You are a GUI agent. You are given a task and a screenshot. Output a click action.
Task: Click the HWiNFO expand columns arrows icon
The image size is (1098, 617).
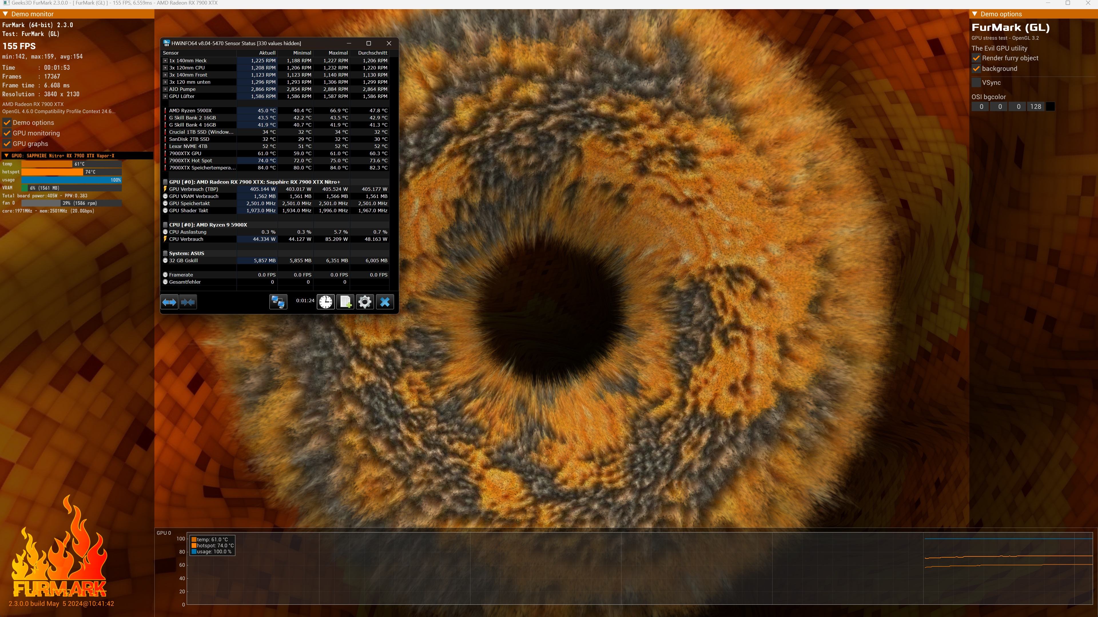pyautogui.click(x=169, y=302)
